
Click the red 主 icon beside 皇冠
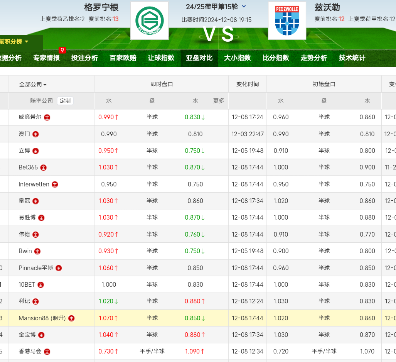(35, 201)
